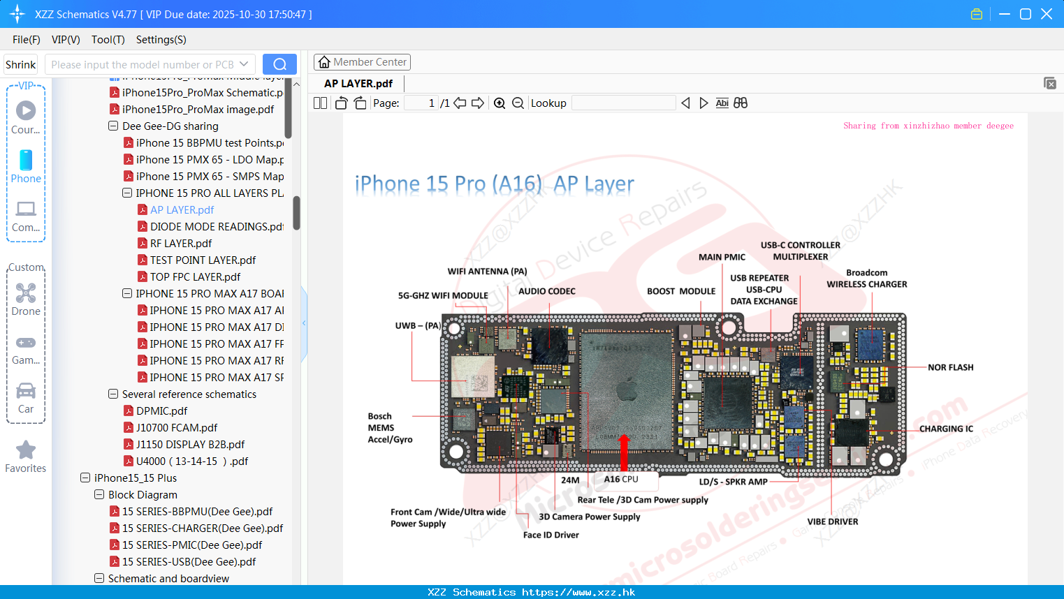
Task: Open the Drone sidebar category
Action: [26, 299]
